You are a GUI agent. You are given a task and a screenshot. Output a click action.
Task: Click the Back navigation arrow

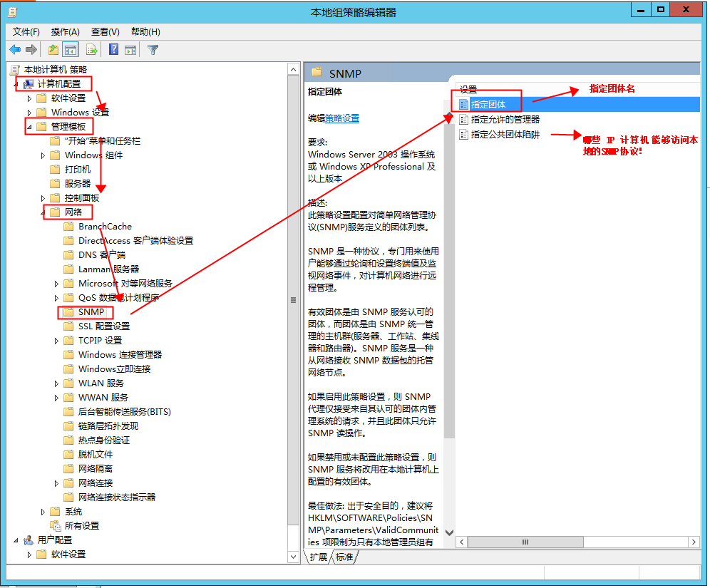coord(15,49)
